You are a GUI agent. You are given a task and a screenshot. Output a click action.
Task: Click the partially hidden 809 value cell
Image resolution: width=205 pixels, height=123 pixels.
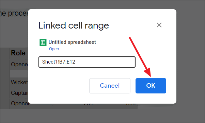tap(131, 105)
